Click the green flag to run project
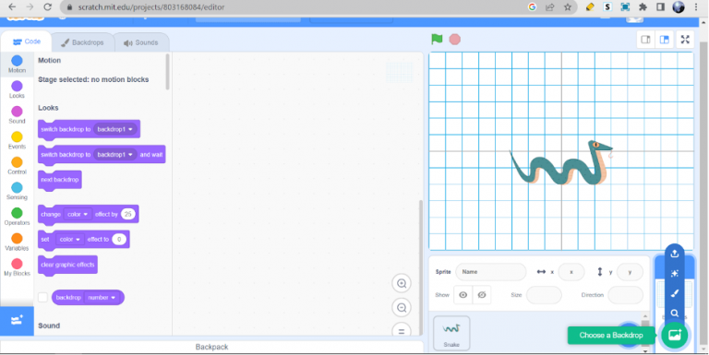Image resolution: width=709 pixels, height=355 pixels. pos(437,40)
